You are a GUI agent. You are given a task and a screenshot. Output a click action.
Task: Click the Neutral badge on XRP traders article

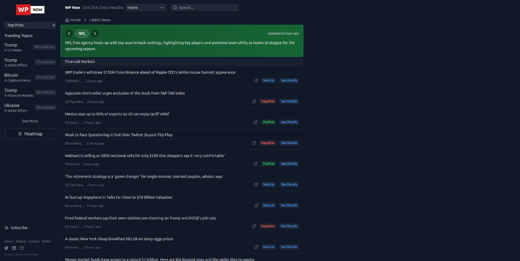tap(269, 81)
